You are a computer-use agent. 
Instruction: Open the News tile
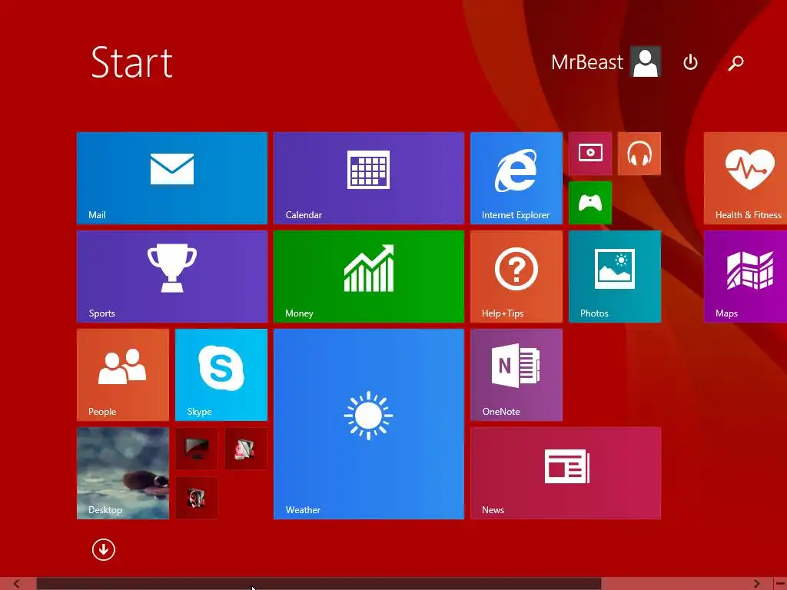pyautogui.click(x=565, y=473)
